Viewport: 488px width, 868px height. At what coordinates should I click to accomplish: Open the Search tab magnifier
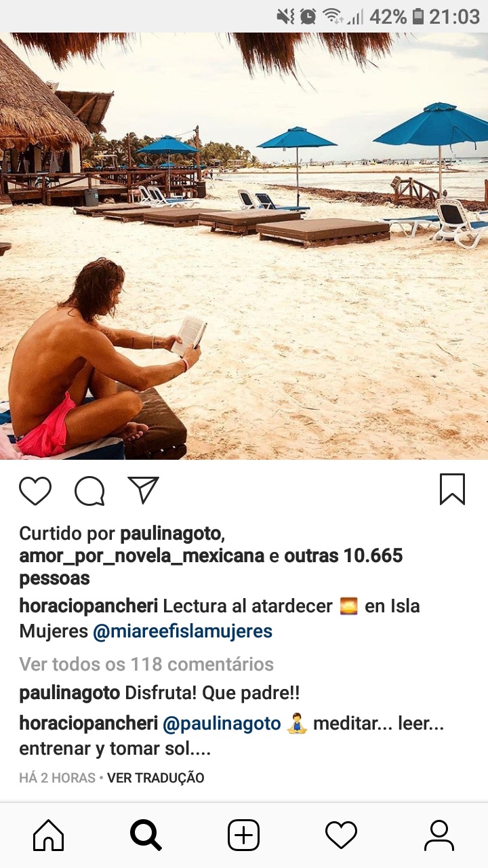(x=146, y=835)
